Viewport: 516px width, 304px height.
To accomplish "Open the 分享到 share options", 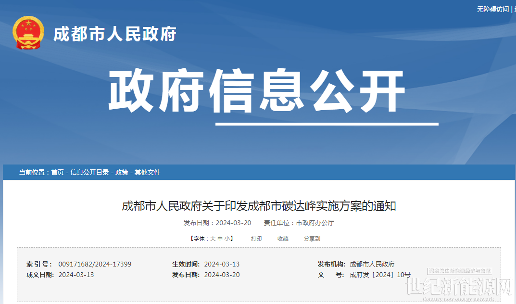I will coord(312,239).
